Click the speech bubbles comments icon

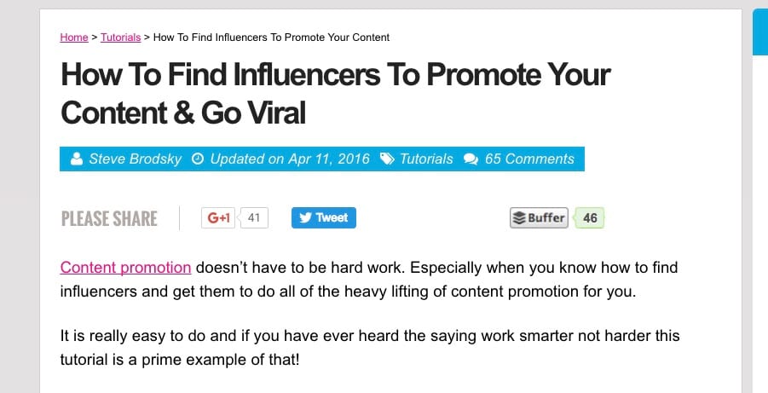coord(471,159)
